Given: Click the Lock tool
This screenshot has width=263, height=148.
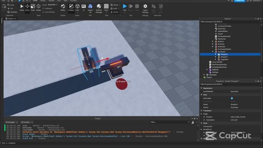Looking at the screenshot, I should pos(114,8).
